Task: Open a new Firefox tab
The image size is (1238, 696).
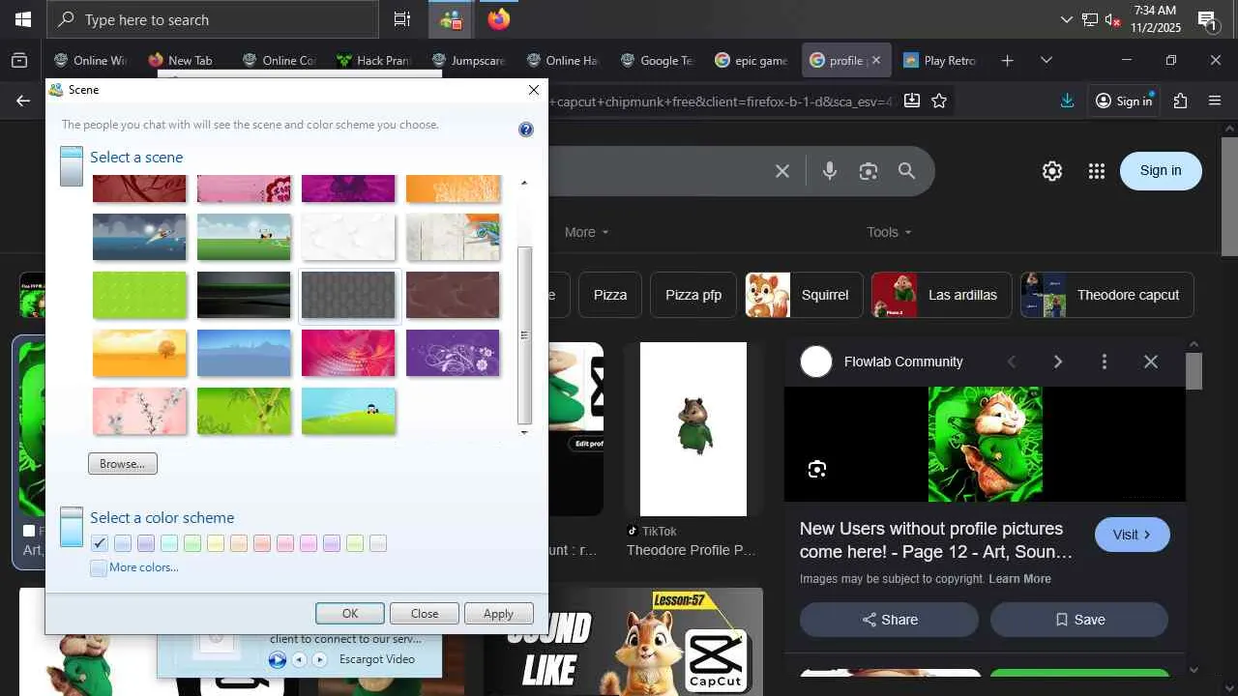Action: [1007, 60]
